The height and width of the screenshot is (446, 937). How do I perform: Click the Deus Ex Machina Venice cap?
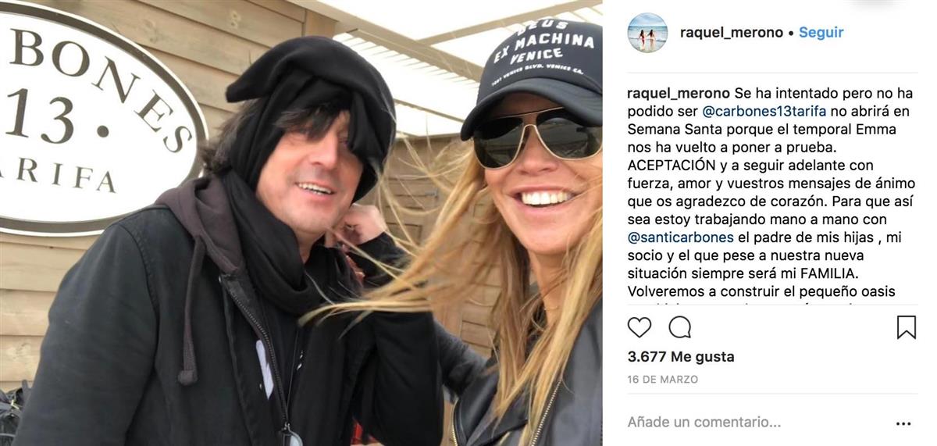click(x=533, y=70)
